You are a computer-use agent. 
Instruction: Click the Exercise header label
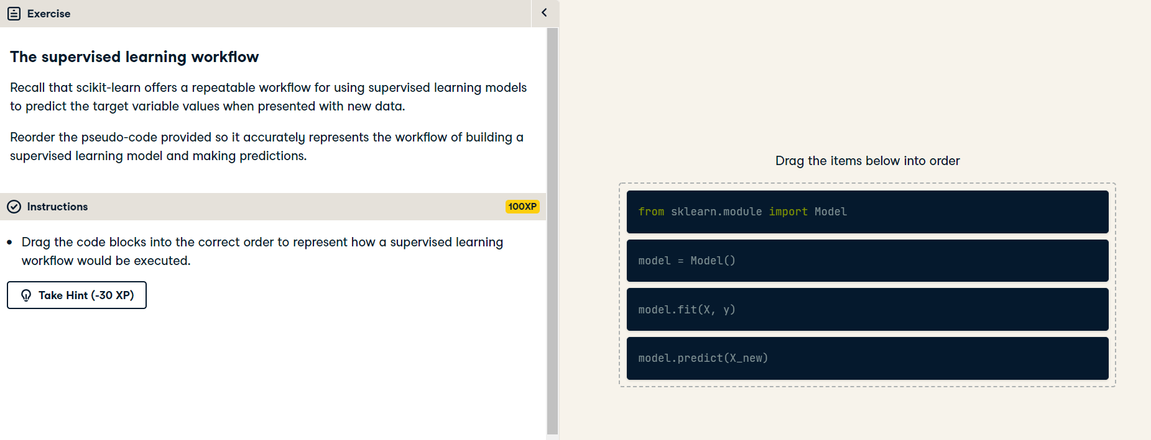coord(49,14)
